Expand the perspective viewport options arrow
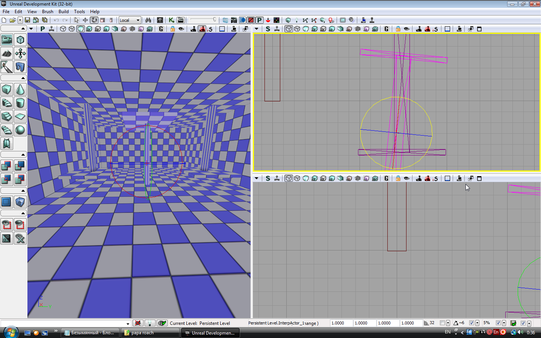Image resolution: width=541 pixels, height=338 pixels. [x=31, y=29]
